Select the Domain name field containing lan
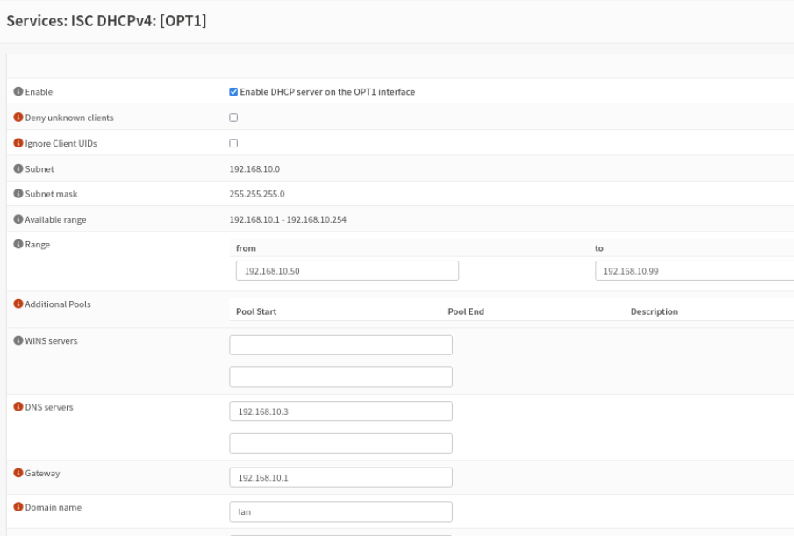This screenshot has width=794, height=536. tap(342, 509)
